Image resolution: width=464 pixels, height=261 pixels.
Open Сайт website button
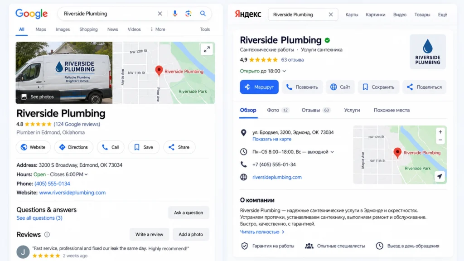pos(340,87)
